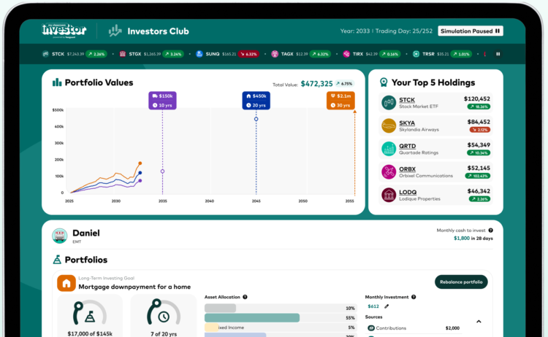Viewport: 548px width, 337px height.
Task: Click the Top 5 Holdings ribbon icon
Action: [384, 82]
